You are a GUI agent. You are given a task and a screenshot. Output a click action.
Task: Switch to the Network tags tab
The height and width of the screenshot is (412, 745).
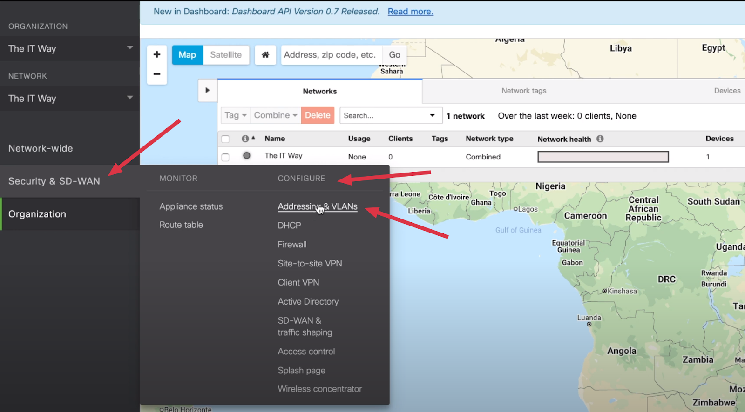[524, 91]
